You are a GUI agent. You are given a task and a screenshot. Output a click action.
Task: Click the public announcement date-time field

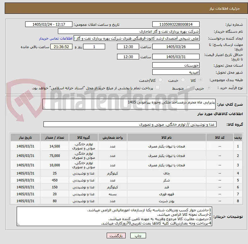(x=49, y=25)
